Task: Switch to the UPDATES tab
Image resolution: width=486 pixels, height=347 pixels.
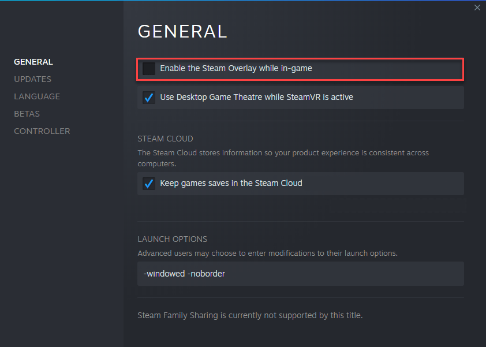Action: click(x=32, y=79)
